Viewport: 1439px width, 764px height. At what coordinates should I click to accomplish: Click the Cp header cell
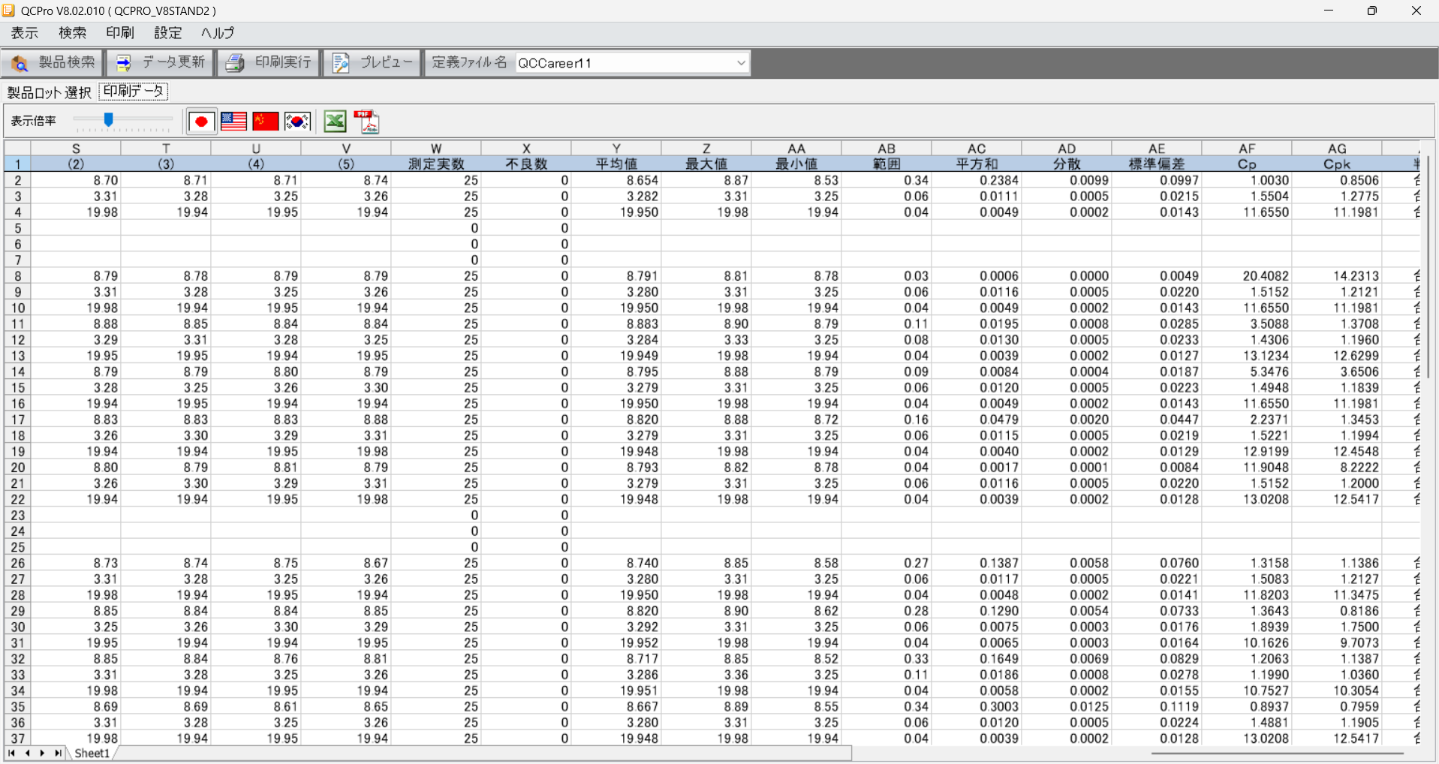tap(1247, 164)
